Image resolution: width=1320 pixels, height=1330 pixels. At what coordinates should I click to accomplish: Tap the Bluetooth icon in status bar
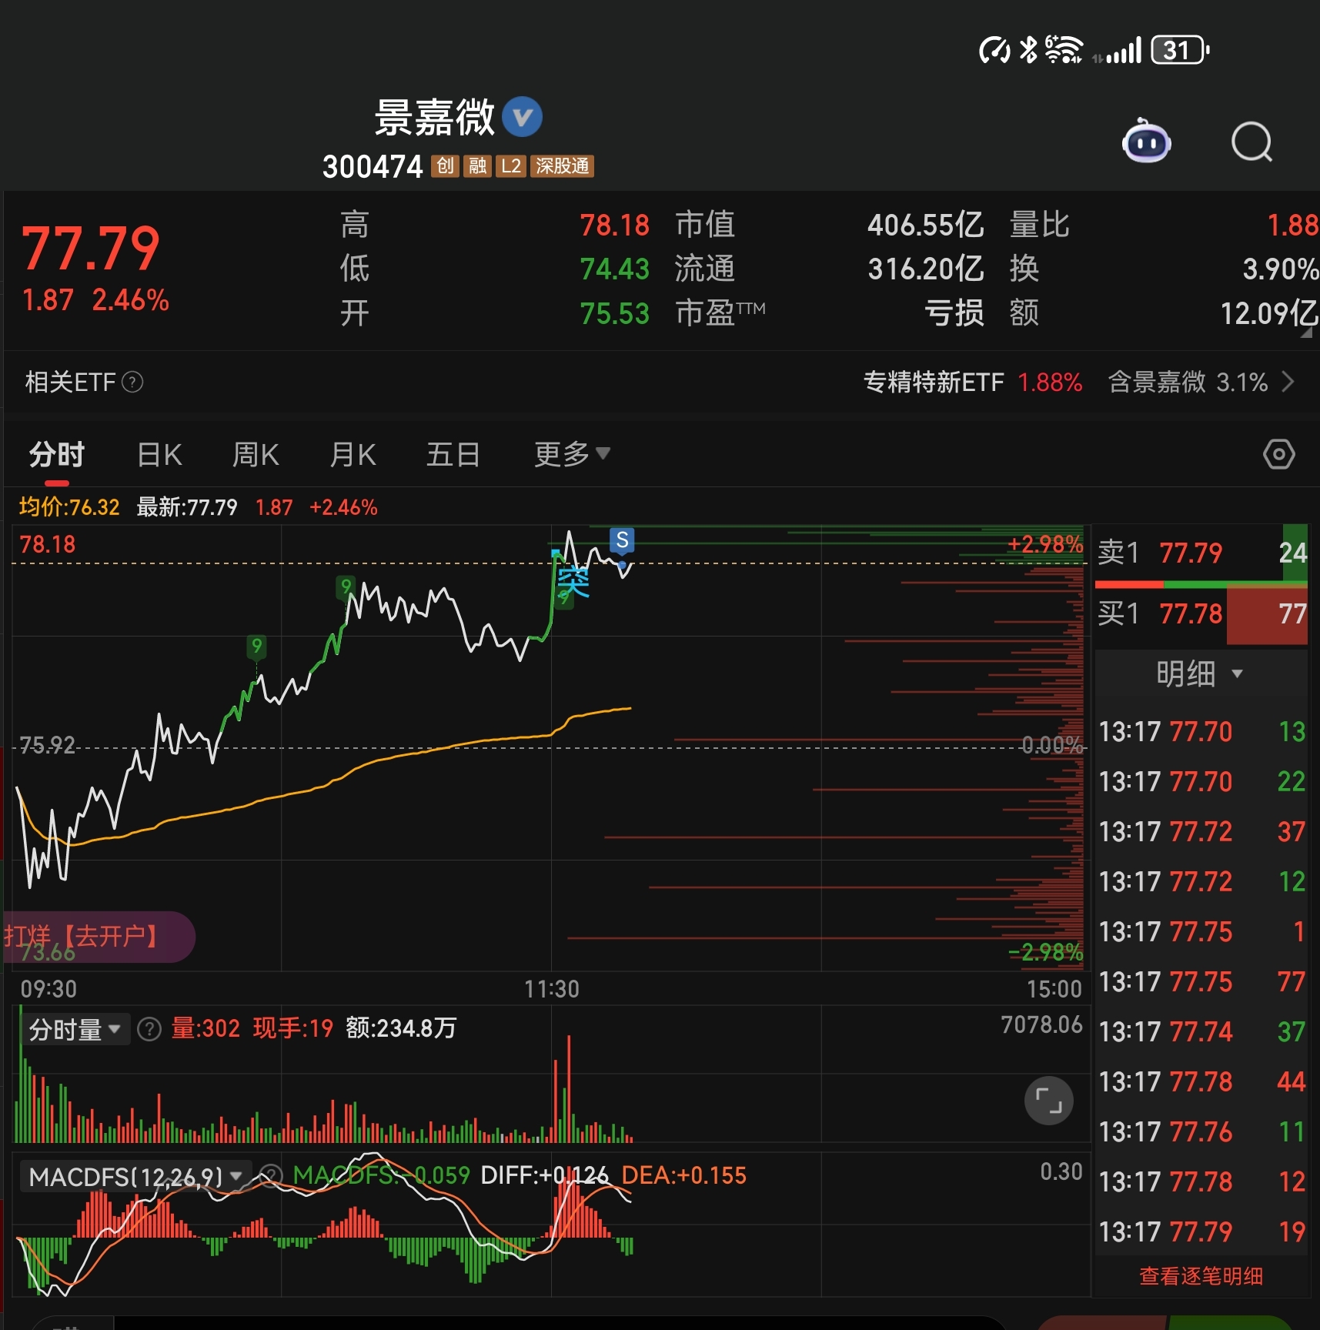coord(1028,49)
